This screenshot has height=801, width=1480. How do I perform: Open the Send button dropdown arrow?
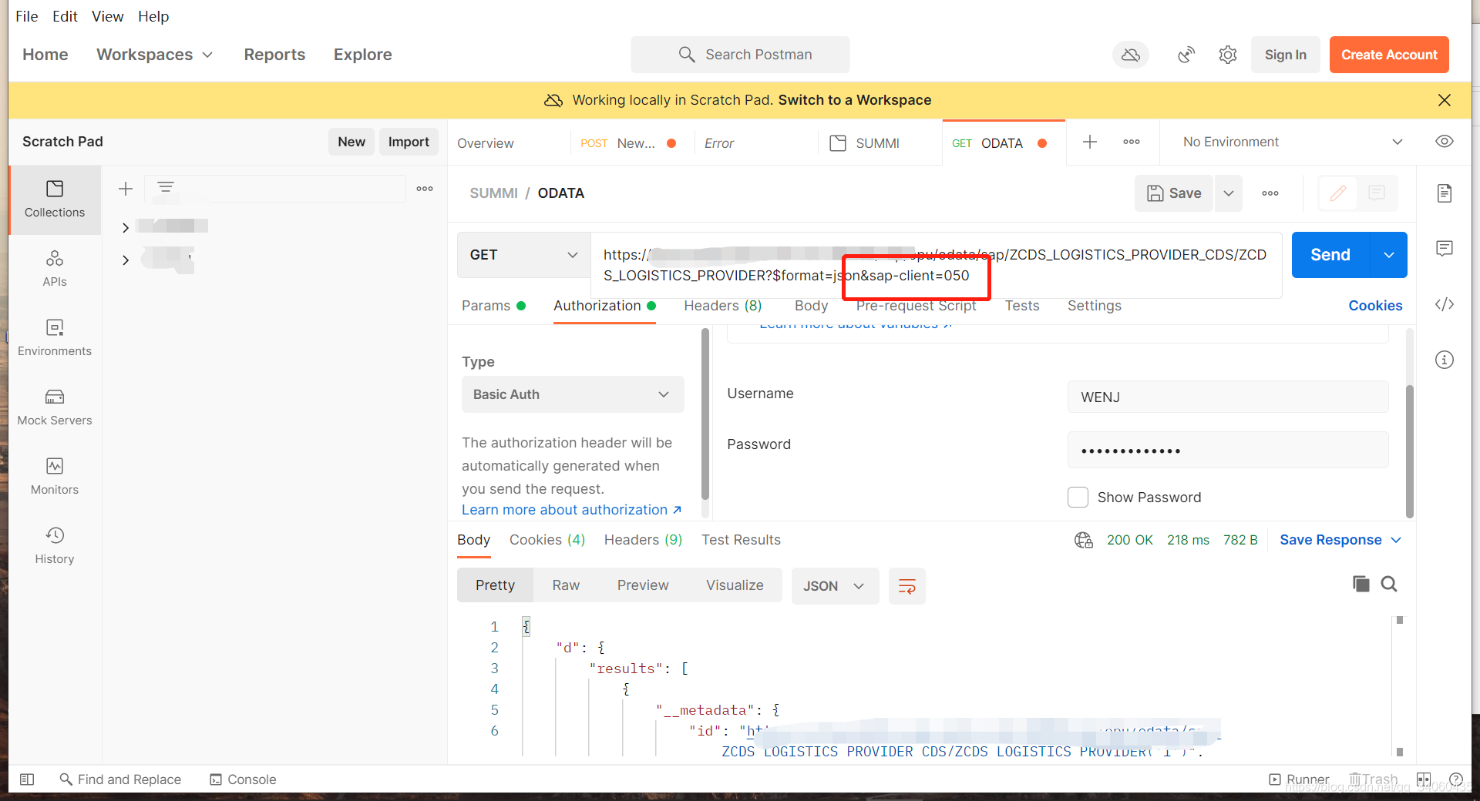[x=1389, y=255]
